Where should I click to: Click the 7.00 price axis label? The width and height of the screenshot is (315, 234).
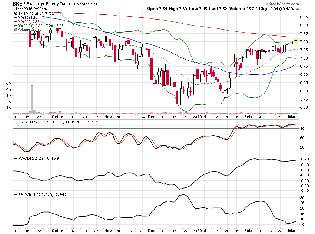(x=304, y=58)
